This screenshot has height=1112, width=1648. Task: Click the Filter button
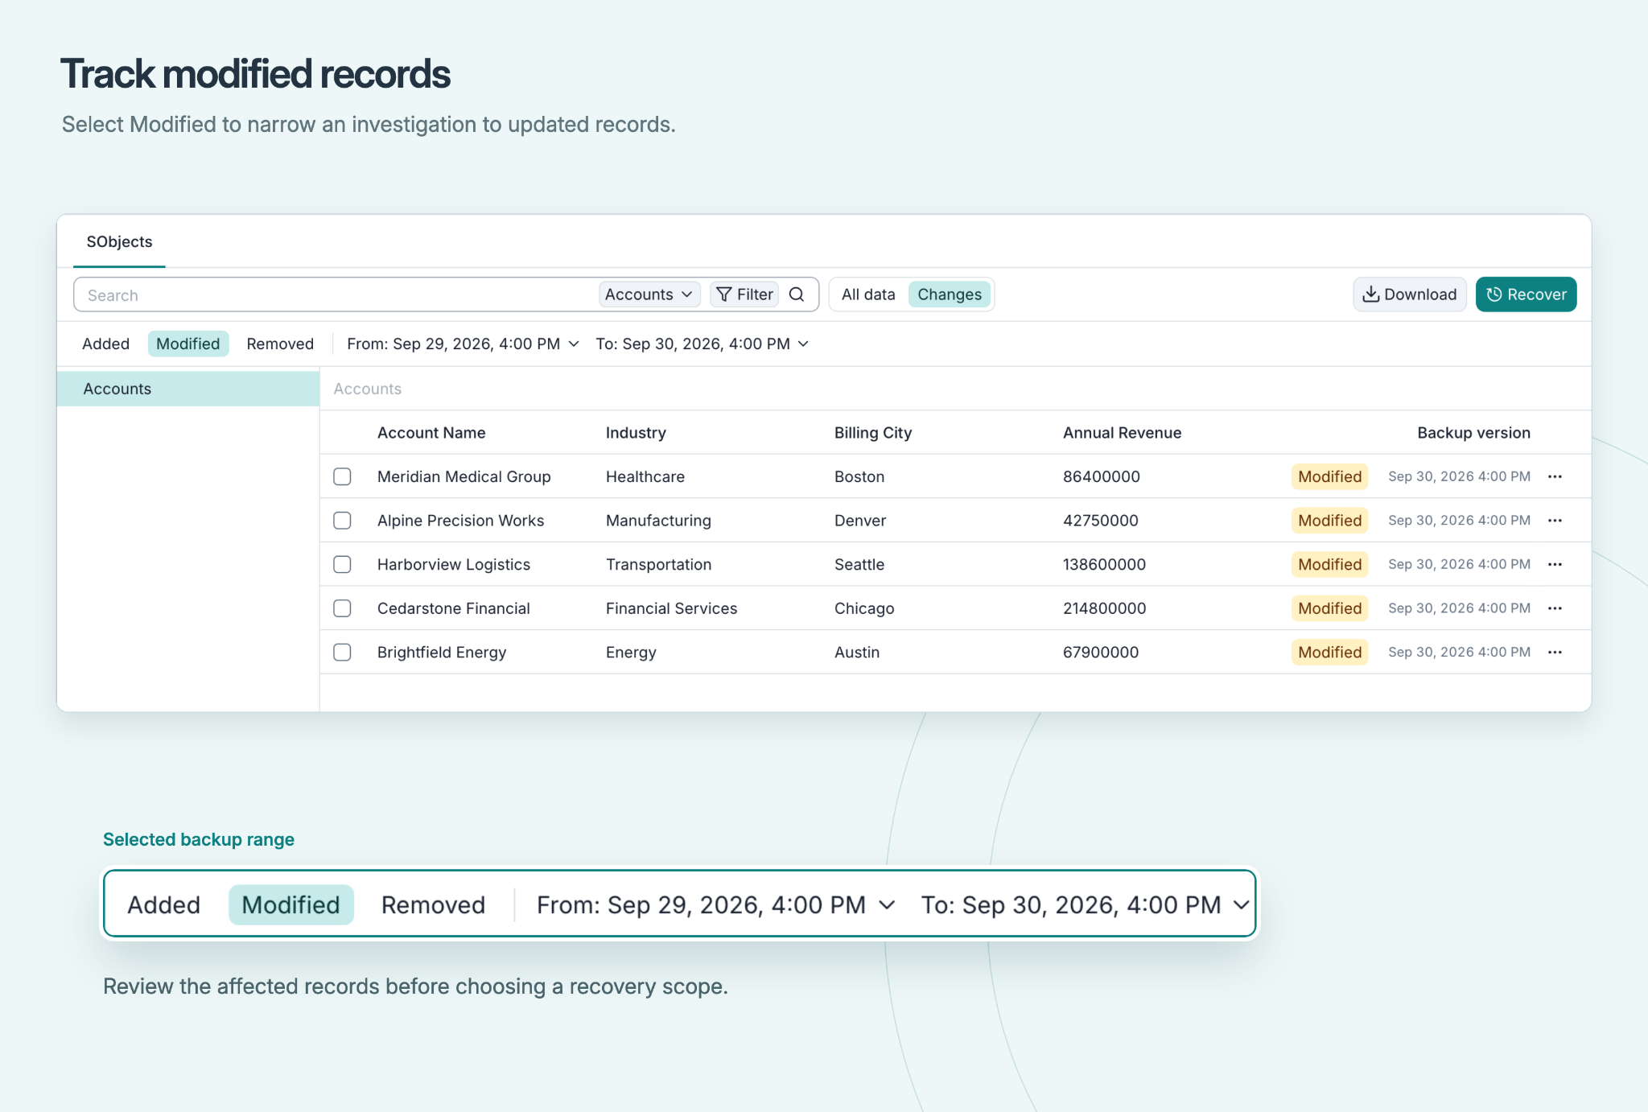coord(744,294)
